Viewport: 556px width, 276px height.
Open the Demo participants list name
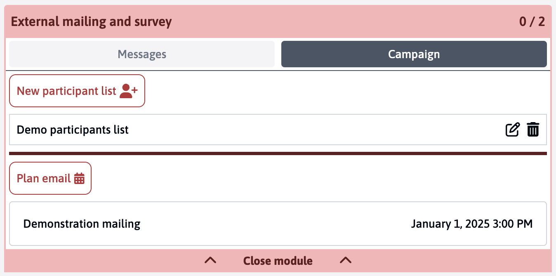pos(73,130)
